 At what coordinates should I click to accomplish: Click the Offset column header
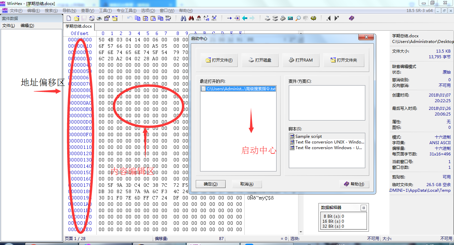point(80,33)
